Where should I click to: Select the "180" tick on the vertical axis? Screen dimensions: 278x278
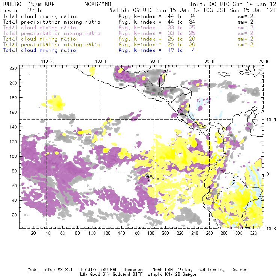[13, 98]
